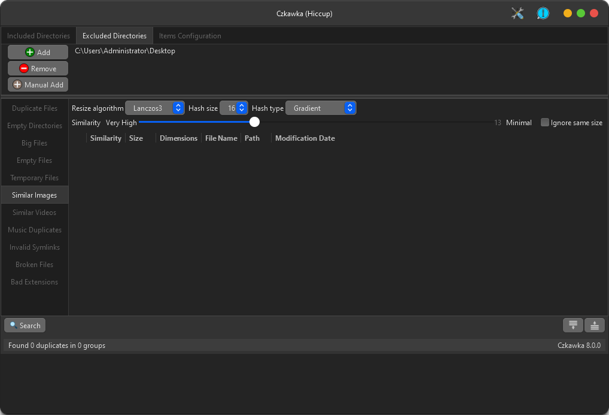Click Add to include another directory
Image resolution: width=609 pixels, height=415 pixels.
(x=38, y=52)
